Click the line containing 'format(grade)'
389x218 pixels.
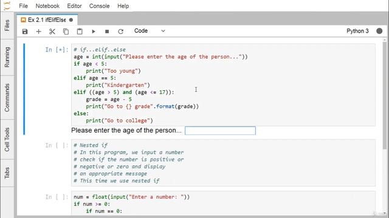[142, 107]
